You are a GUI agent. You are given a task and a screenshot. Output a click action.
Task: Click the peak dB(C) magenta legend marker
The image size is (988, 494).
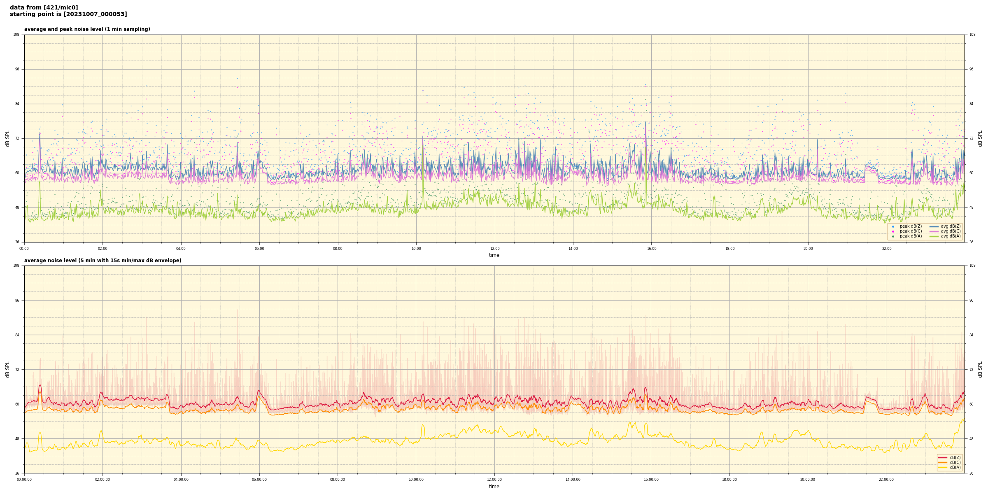pyautogui.click(x=893, y=231)
